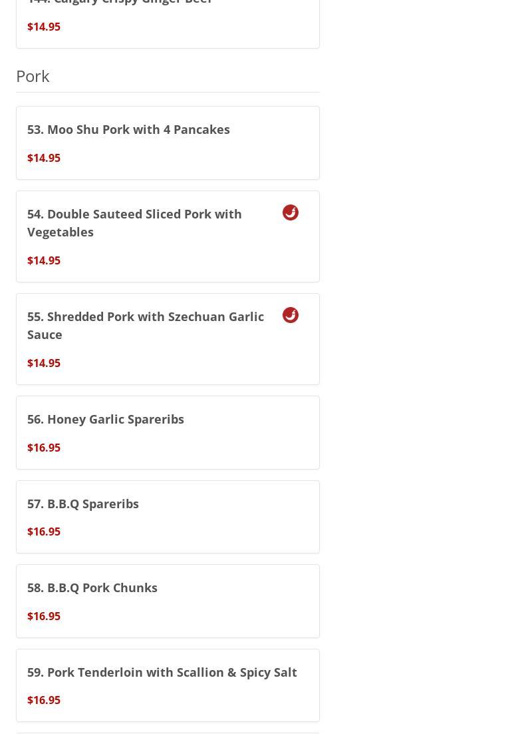Click the $14.95 price under Shredded Pork
This screenshot has height=734, width=512.
[x=44, y=363]
